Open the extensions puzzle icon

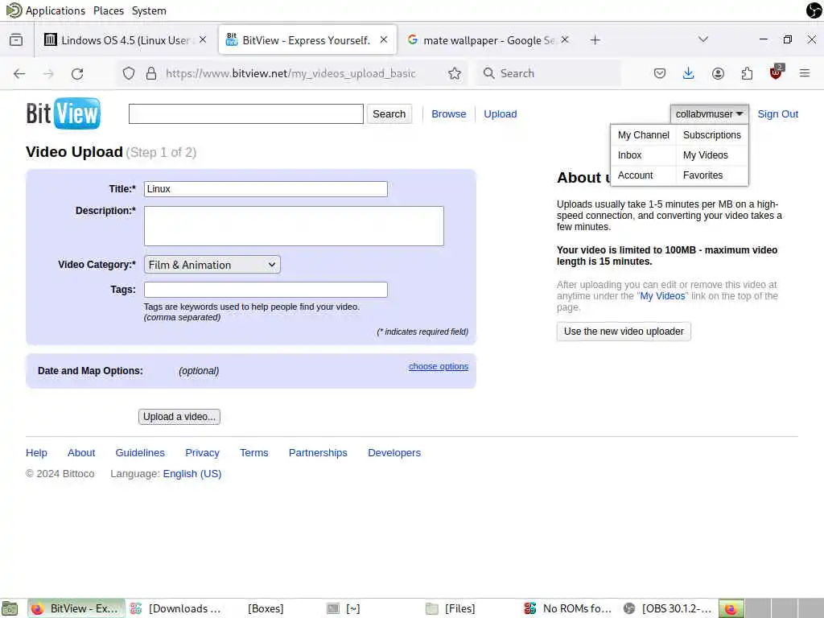(x=747, y=73)
